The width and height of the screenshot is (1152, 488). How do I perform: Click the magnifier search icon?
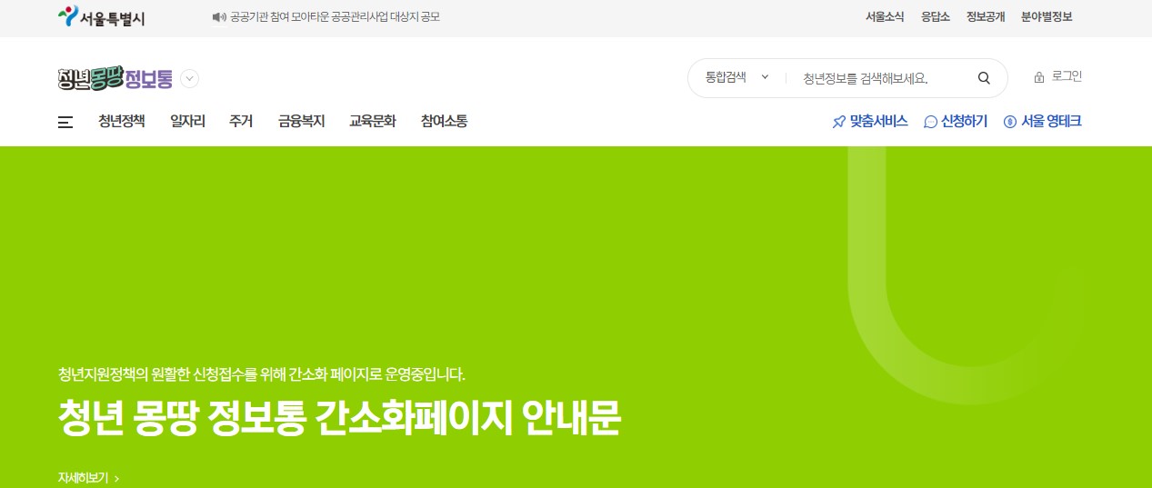[x=984, y=78]
